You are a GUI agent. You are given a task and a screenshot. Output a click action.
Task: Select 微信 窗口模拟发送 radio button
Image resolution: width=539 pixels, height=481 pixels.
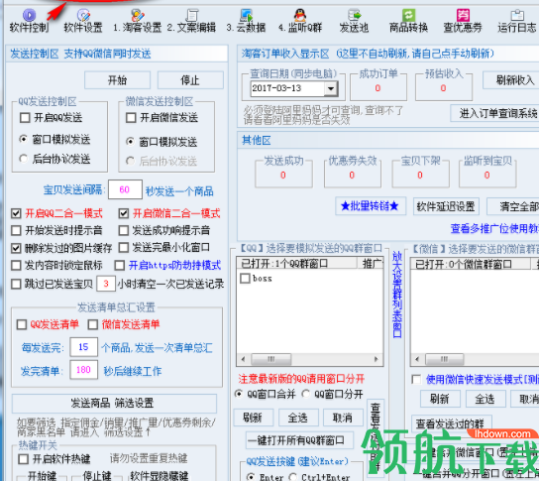[x=130, y=142]
